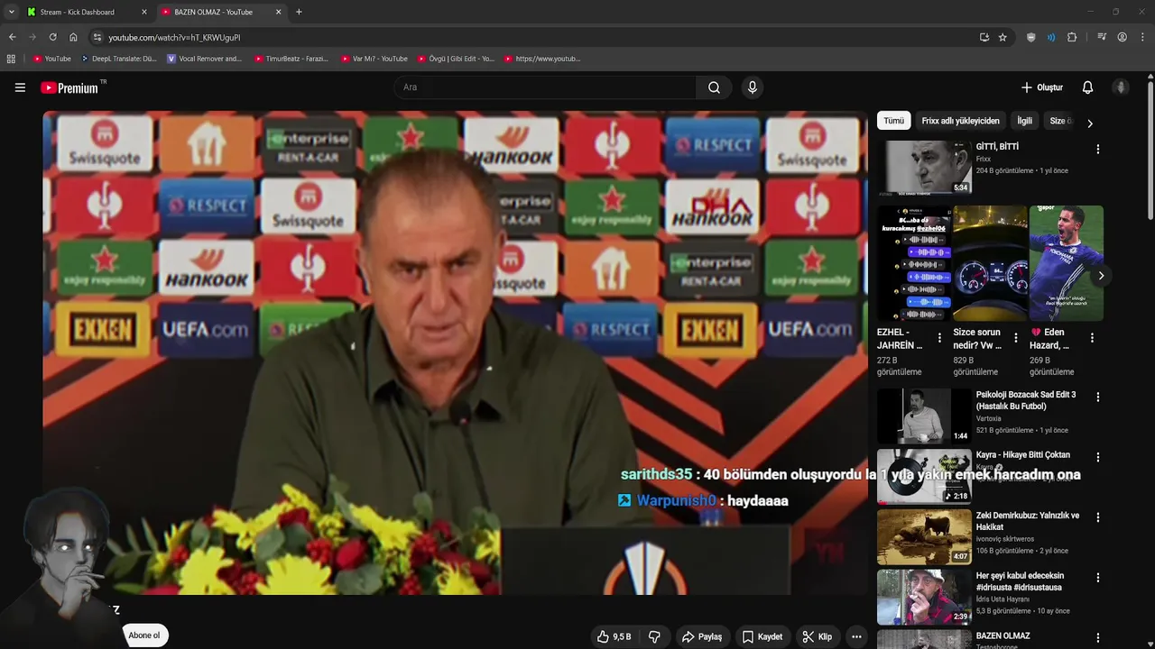This screenshot has height=649, width=1155.
Task: Advance shorts shelf with next arrow
Action: [1101, 276]
